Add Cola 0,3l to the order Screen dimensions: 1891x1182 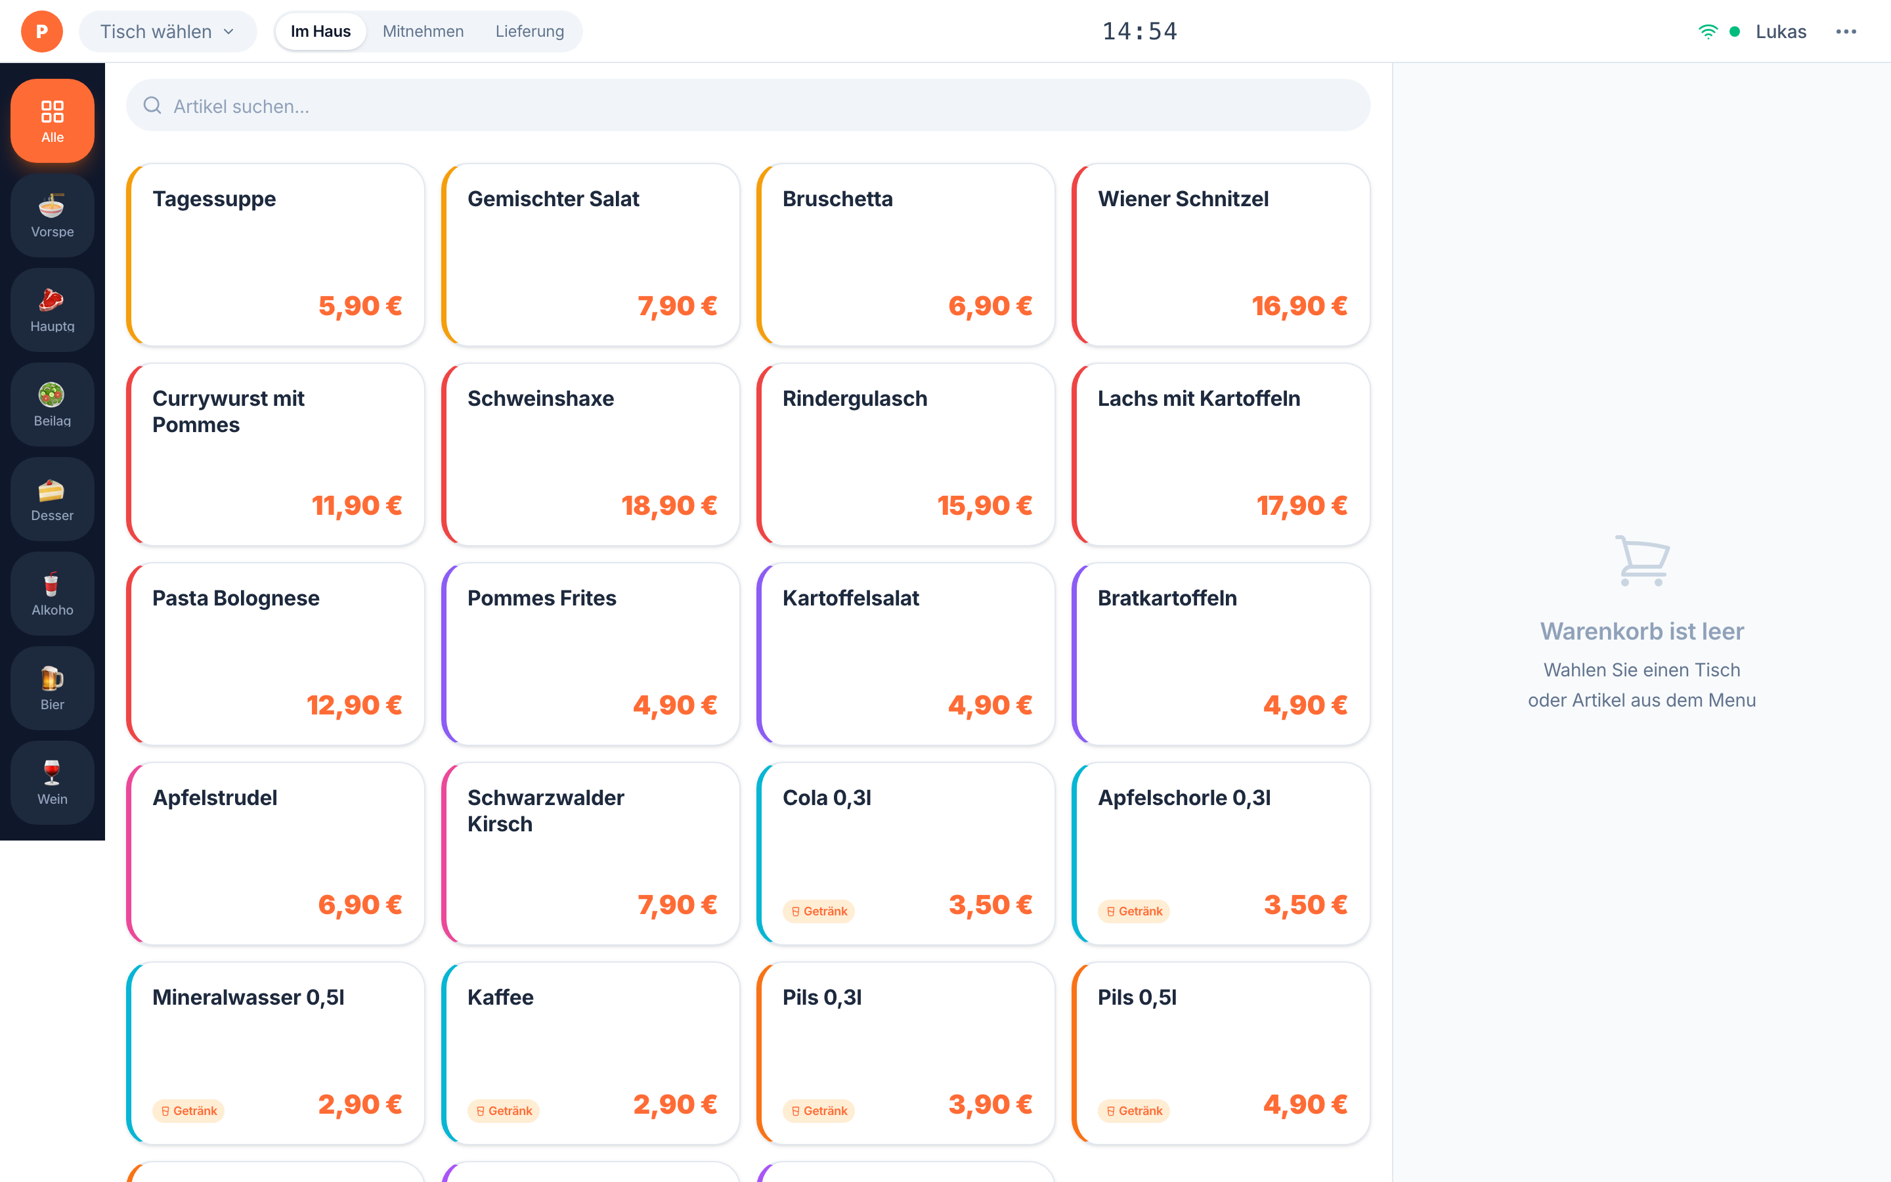tap(905, 854)
